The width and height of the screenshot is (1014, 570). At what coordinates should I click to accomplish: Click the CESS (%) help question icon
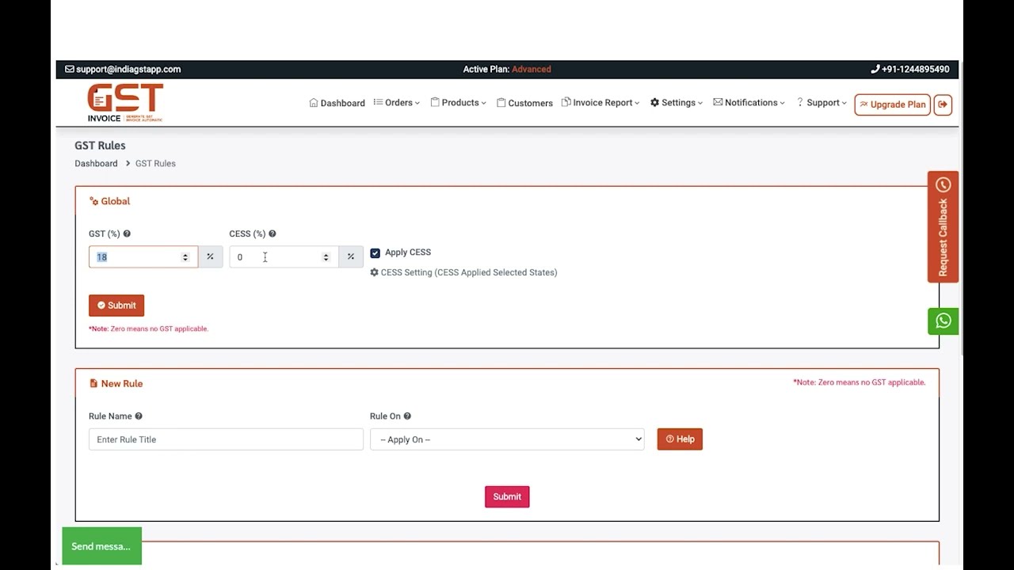click(x=273, y=234)
